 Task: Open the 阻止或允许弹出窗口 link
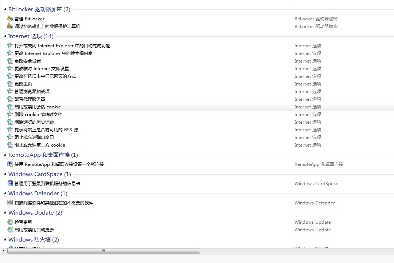[x=34, y=138]
